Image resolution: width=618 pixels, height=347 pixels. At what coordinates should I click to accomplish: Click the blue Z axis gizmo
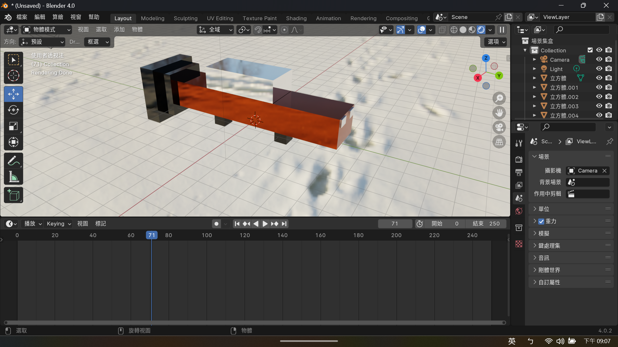click(486, 58)
